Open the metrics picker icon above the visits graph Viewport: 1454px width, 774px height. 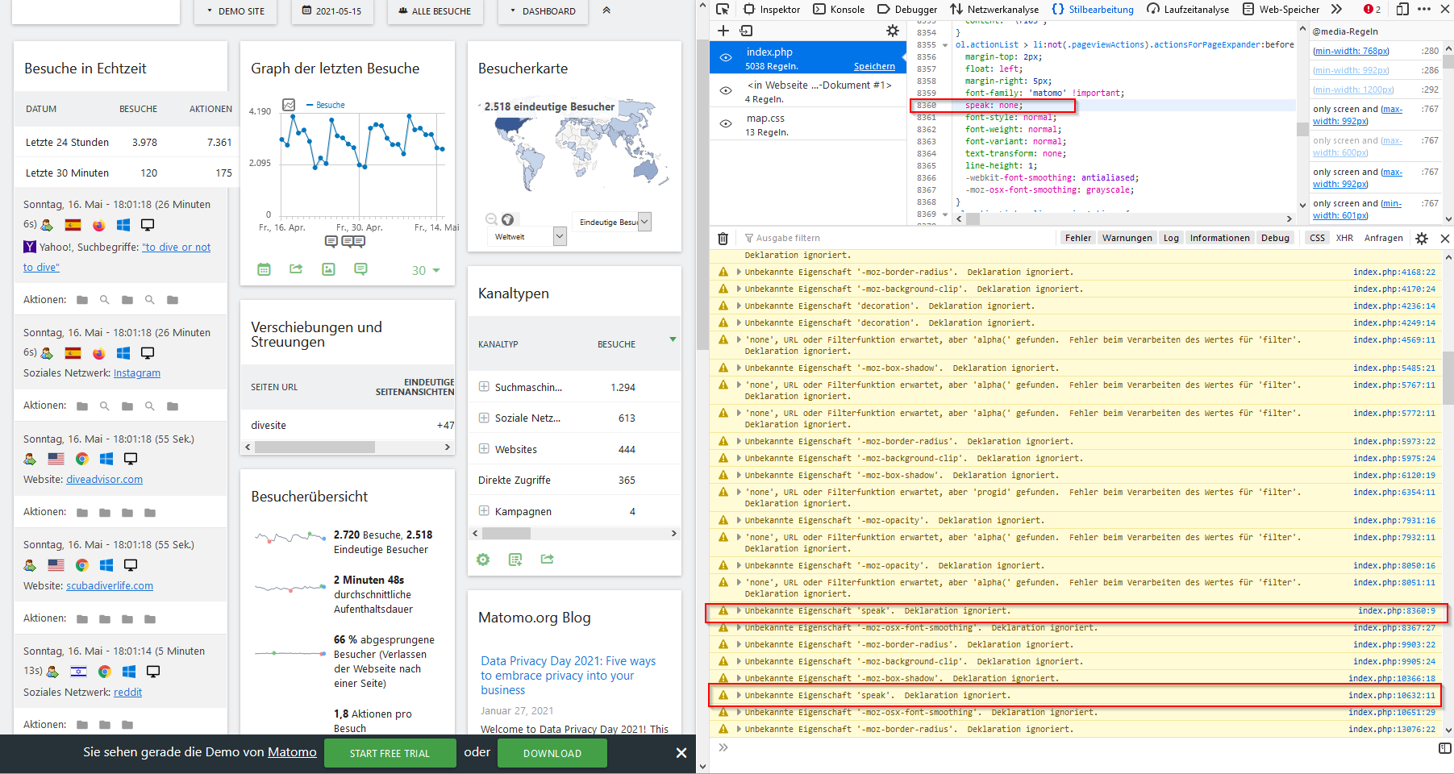(x=289, y=105)
